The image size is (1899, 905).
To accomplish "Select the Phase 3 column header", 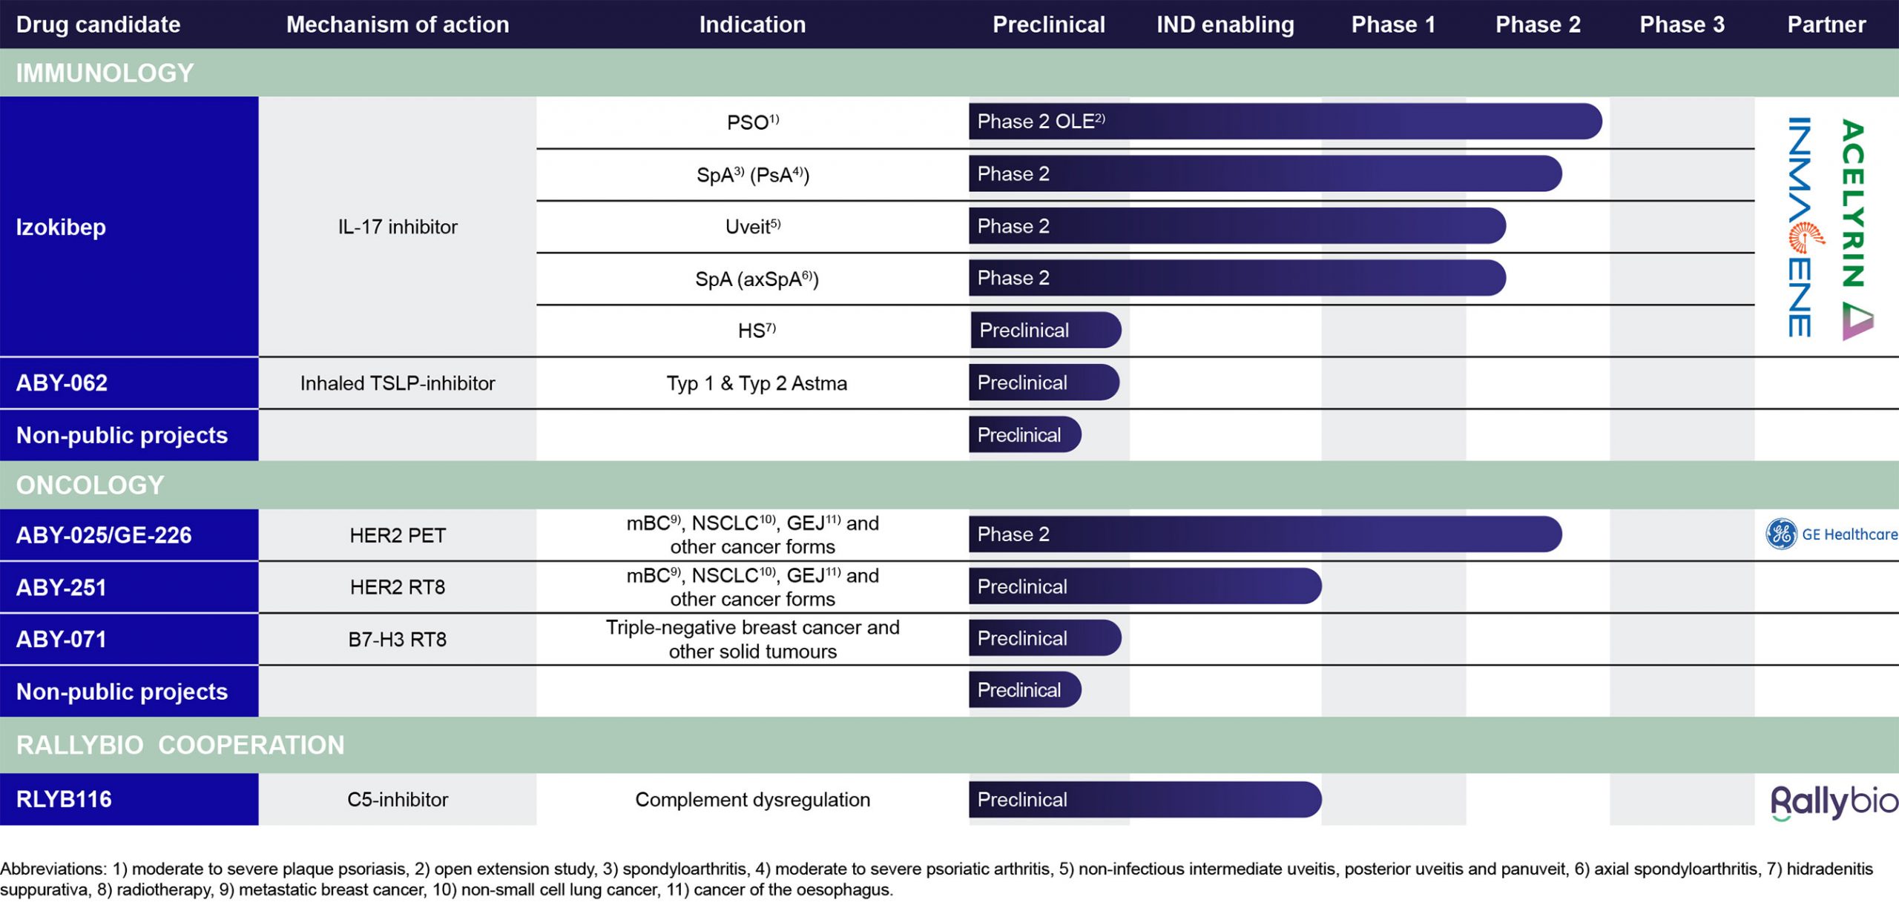I will click(1682, 24).
